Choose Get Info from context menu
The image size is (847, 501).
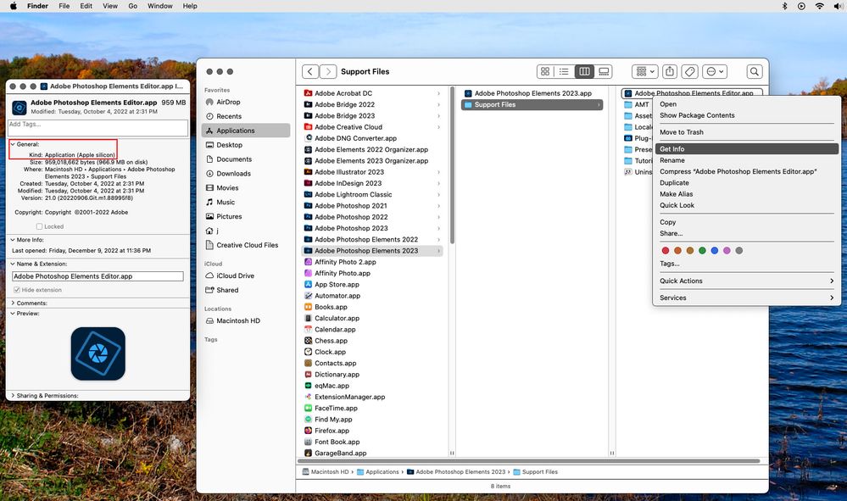tap(746, 149)
